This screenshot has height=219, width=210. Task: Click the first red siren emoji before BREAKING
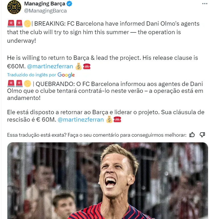point(11,23)
